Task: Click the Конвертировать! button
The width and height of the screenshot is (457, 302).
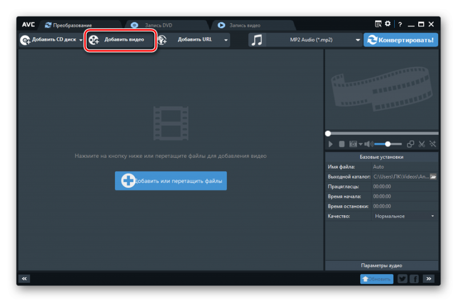Action: (x=401, y=40)
